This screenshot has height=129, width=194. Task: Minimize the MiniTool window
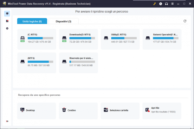point(178,4)
